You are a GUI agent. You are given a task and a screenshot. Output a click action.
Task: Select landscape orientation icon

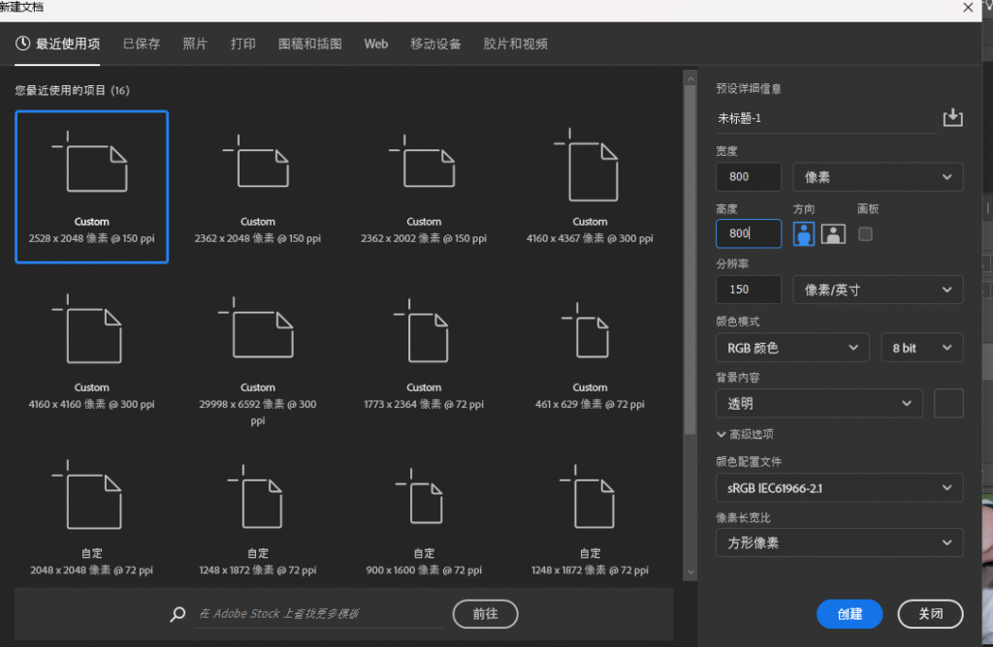tap(833, 234)
